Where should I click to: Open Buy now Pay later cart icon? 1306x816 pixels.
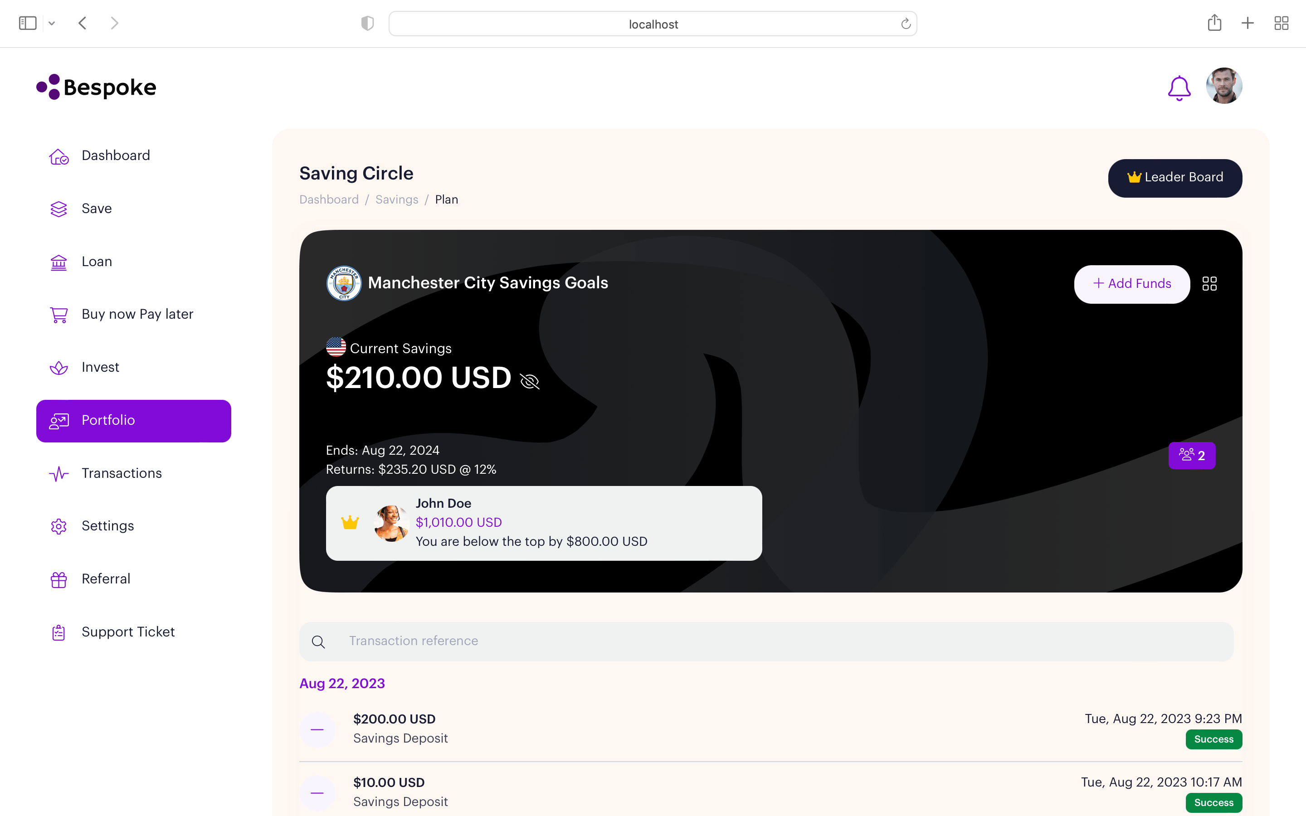click(59, 315)
